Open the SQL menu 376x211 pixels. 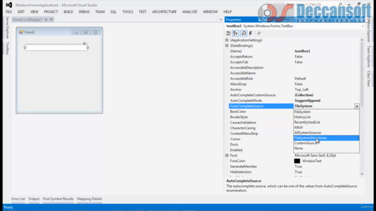pyautogui.click(x=113, y=12)
